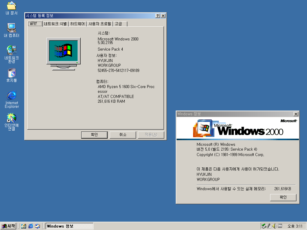
Task: Click the pen language bar tray icon
Action: click(x=269, y=226)
